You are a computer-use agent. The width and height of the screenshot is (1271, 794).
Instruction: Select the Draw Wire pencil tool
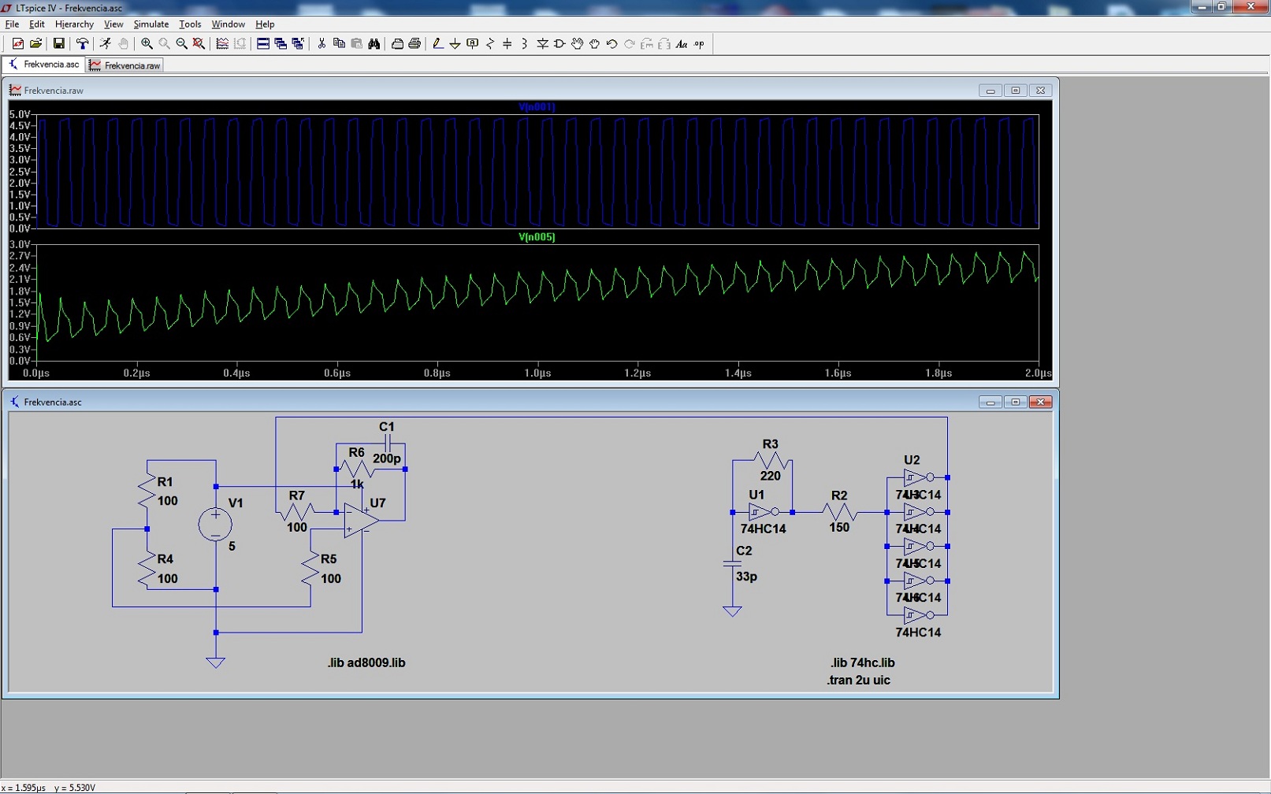(437, 44)
